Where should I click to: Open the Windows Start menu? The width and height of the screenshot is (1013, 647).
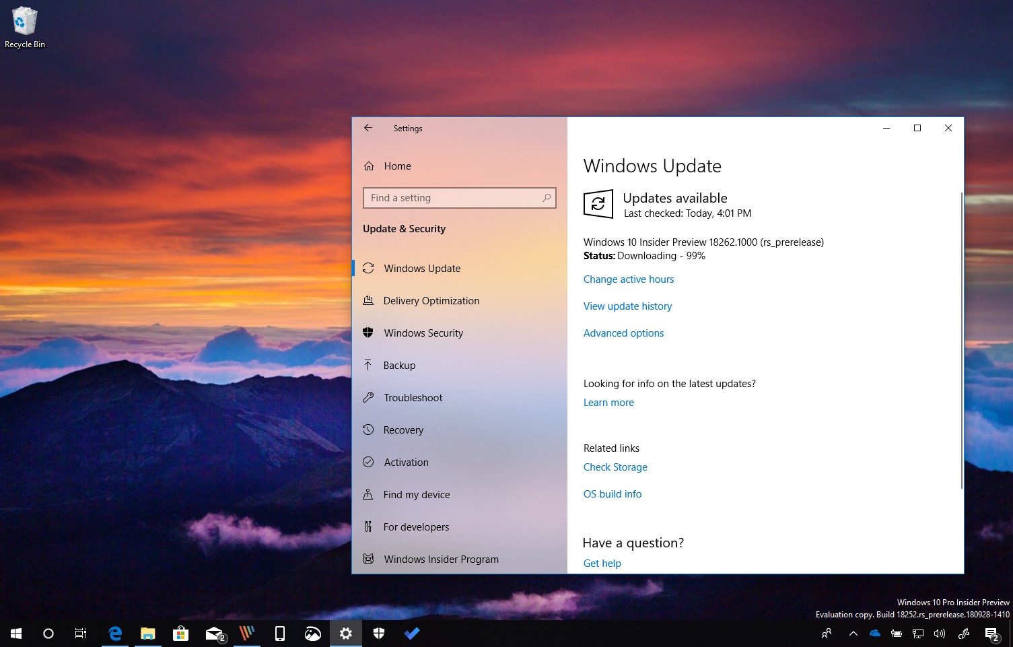pyautogui.click(x=16, y=634)
